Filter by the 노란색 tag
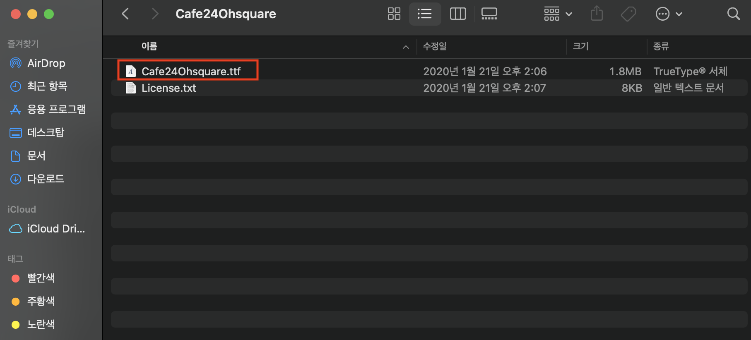The width and height of the screenshot is (751, 340). click(x=41, y=324)
